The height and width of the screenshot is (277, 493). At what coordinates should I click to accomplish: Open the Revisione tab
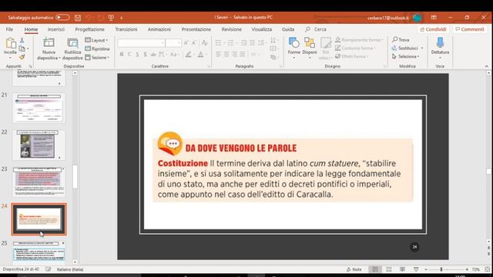coord(231,29)
